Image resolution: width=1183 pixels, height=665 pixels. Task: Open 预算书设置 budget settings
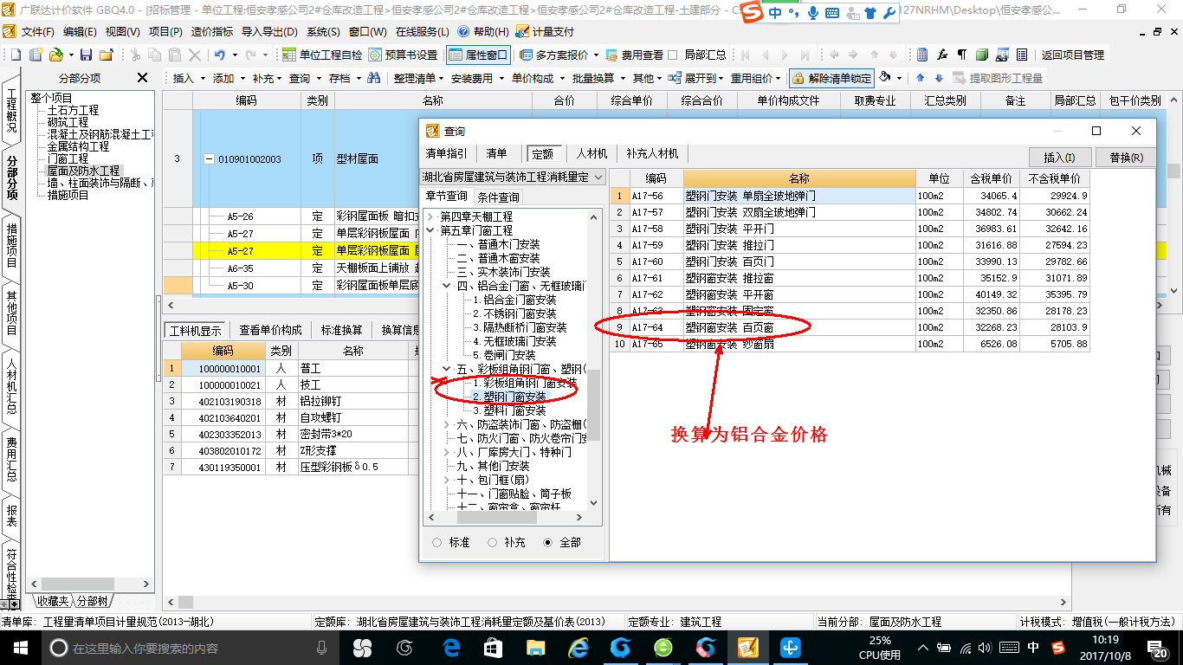403,55
